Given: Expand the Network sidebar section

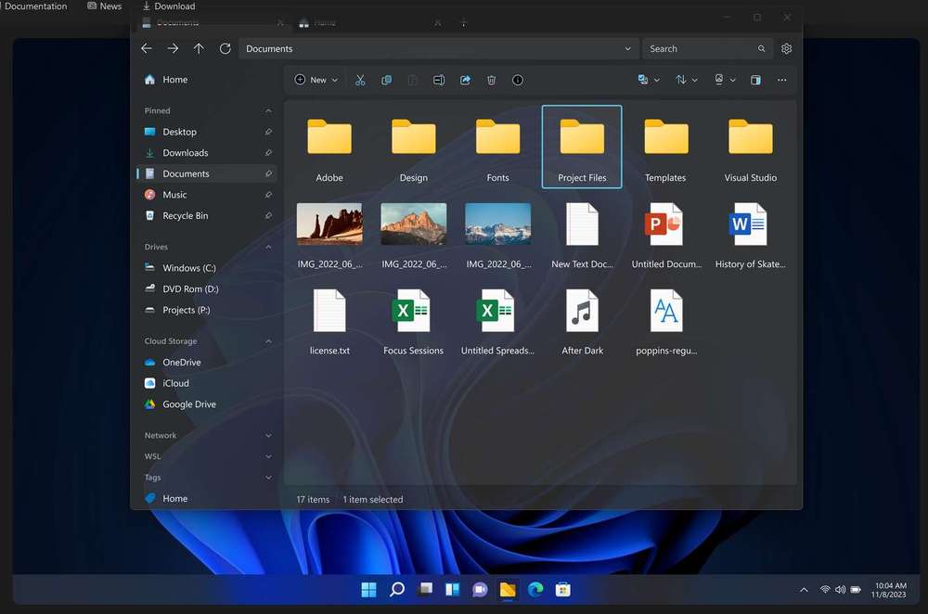Looking at the screenshot, I should coord(269,435).
